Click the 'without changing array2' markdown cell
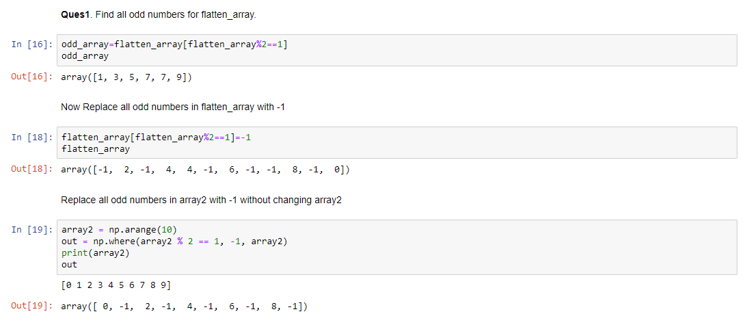This screenshot has width=747, height=327. [202, 200]
